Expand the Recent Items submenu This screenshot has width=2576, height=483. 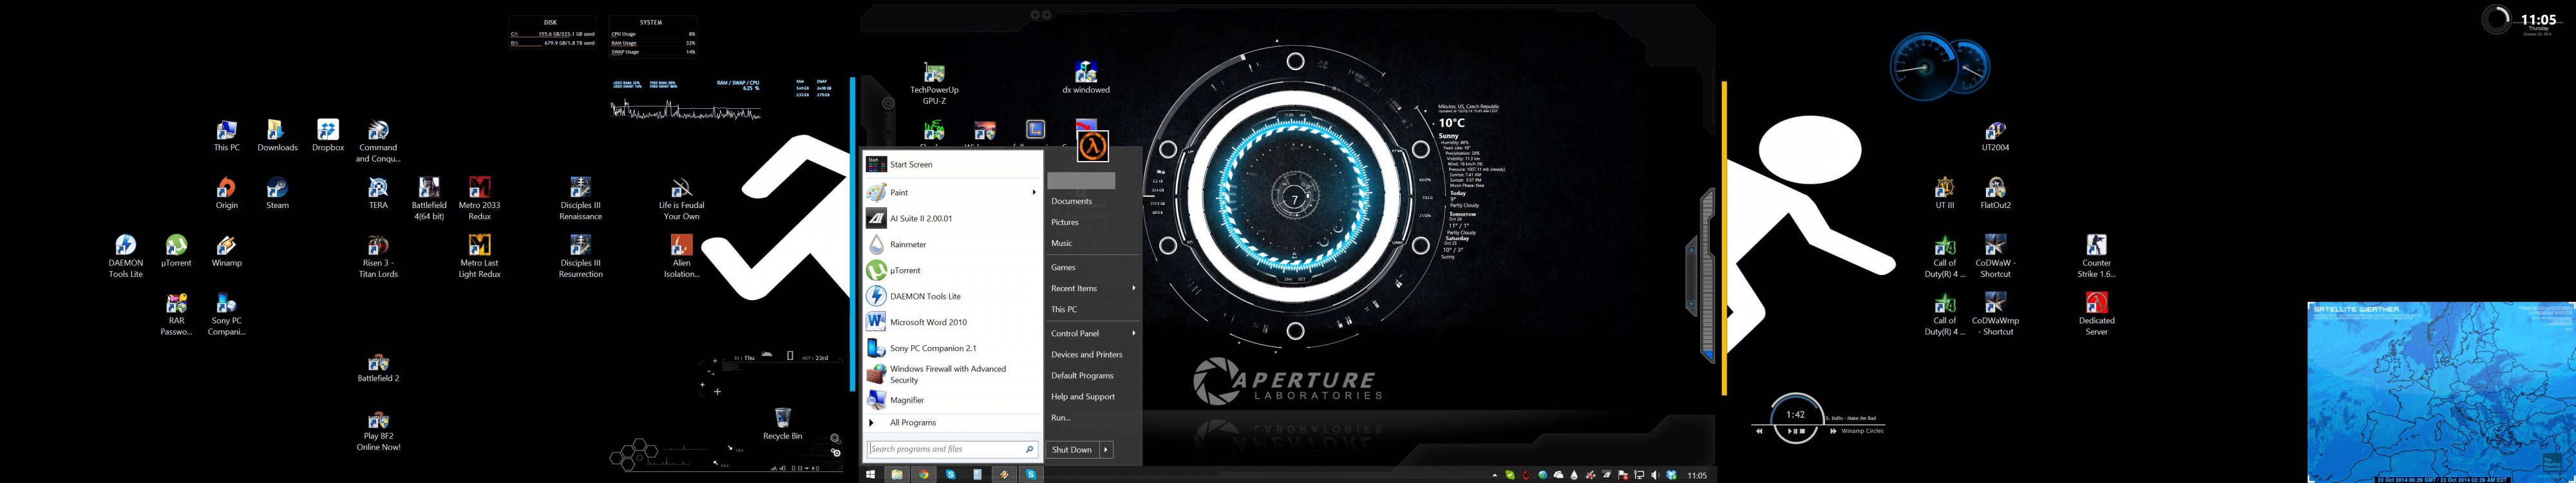[x=1133, y=288]
